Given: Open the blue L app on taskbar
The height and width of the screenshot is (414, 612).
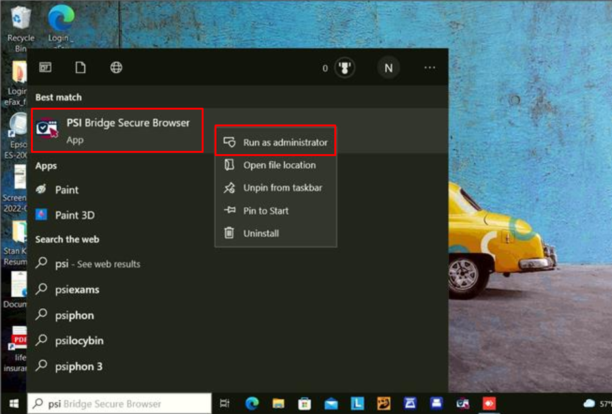Looking at the screenshot, I should [x=357, y=404].
